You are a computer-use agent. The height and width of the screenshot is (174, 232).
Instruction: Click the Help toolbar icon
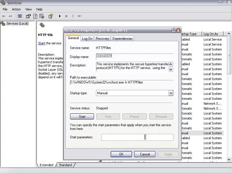[x=51, y=16]
